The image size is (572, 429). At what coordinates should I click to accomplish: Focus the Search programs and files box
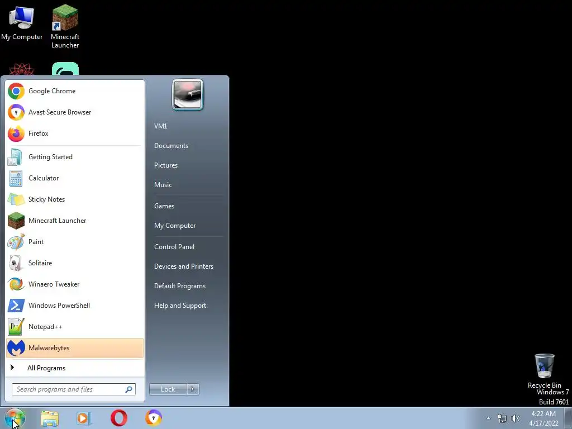(74, 389)
